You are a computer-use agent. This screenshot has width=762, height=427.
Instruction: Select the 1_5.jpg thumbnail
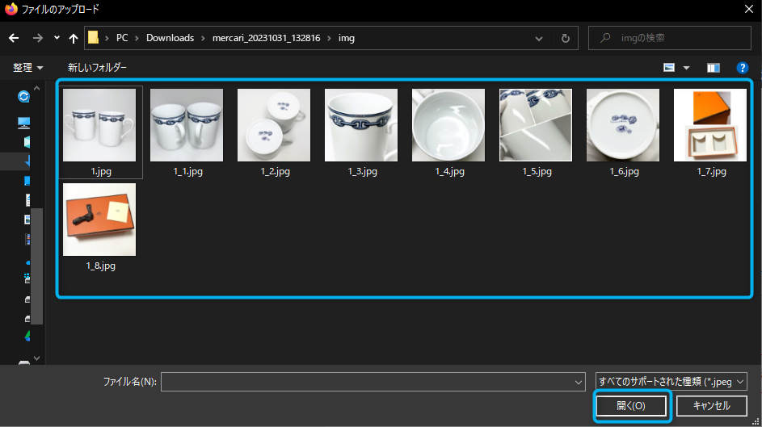tap(536, 124)
